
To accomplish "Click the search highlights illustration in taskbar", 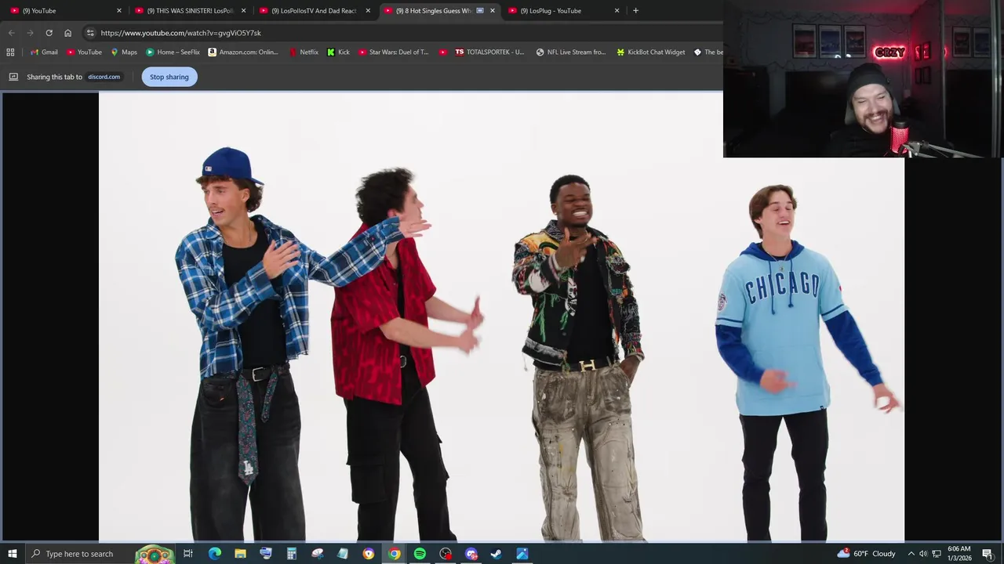I will pos(155,554).
